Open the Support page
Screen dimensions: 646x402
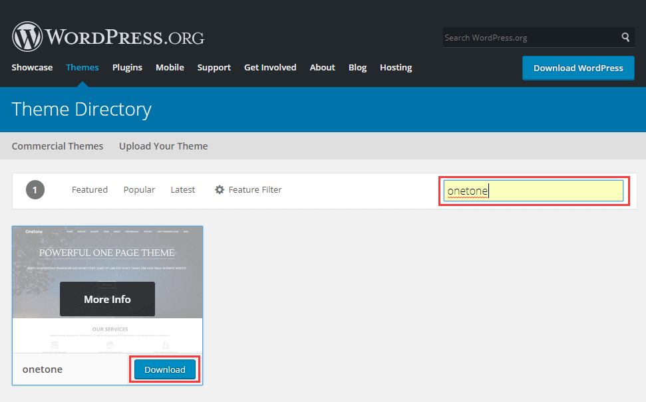coord(214,68)
